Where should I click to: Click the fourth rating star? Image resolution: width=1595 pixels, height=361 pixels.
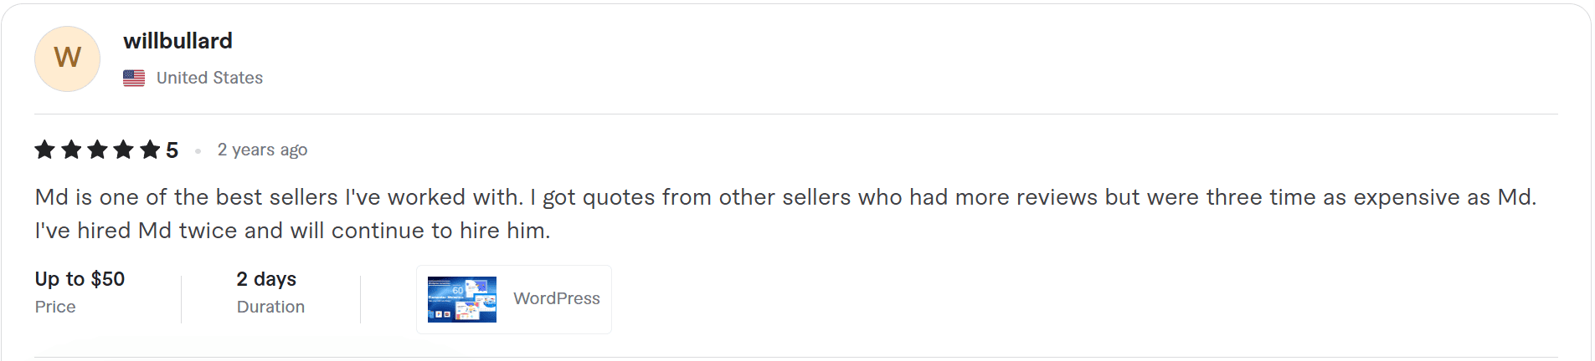coord(124,150)
